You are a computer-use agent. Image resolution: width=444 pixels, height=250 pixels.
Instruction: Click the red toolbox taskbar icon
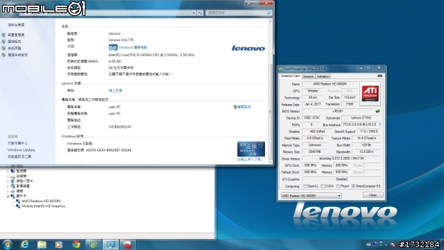click(128, 244)
